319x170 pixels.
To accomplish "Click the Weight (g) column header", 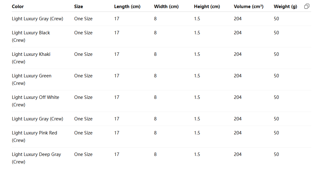I will [x=285, y=7].
